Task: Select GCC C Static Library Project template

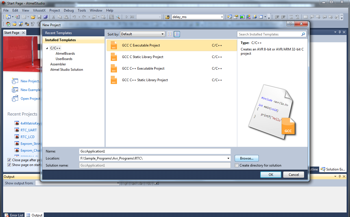Action: pos(172,57)
